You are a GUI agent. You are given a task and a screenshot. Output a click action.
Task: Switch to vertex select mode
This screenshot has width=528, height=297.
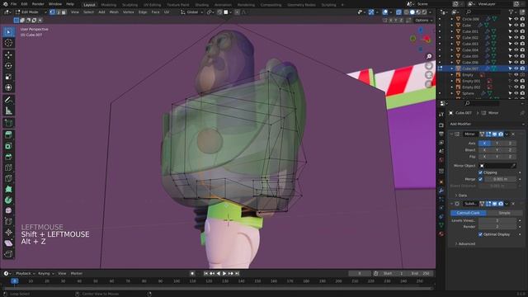[52, 12]
